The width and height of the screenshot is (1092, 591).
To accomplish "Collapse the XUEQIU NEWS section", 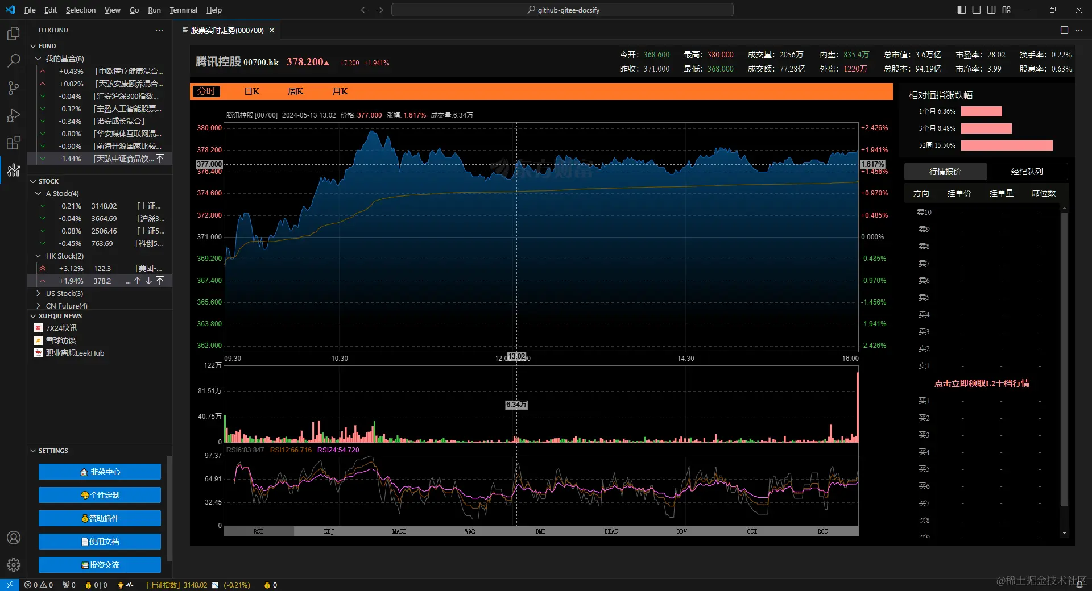I will (x=33, y=316).
